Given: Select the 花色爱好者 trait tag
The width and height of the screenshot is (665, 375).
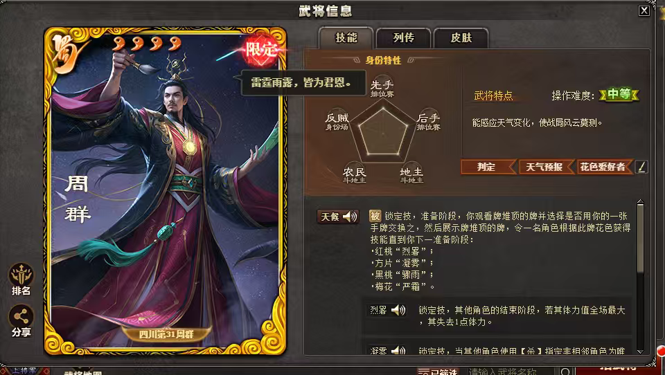Looking at the screenshot, I should 605,167.
